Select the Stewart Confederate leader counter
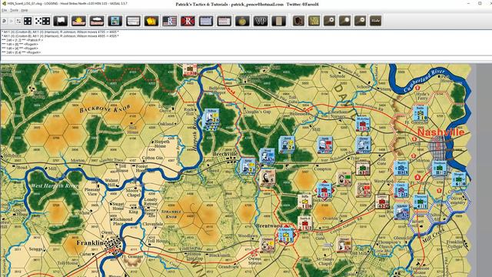The height and width of the screenshot is (277, 492). 344,244
